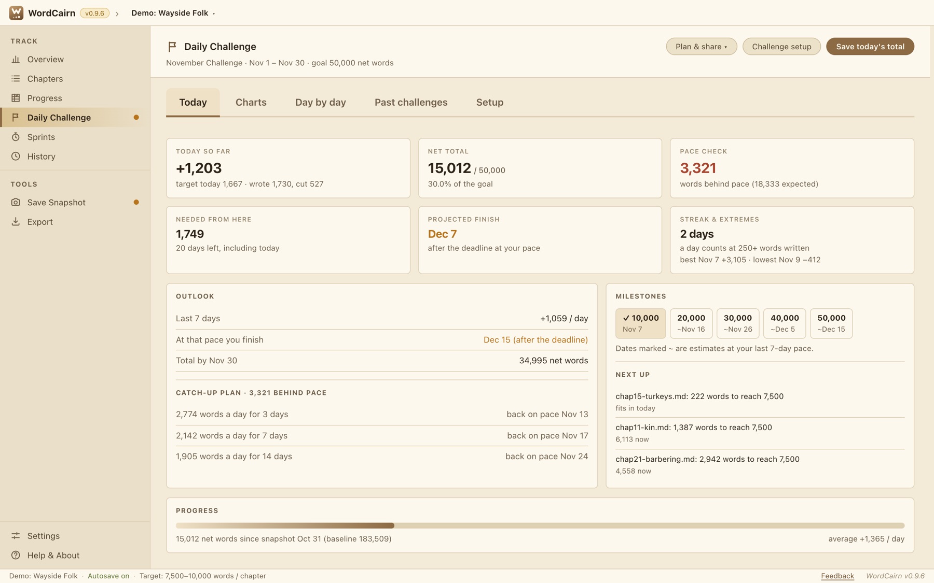Open Overview via its bar chart icon
Viewport: 934px width, 583px height.
pyautogui.click(x=16, y=60)
